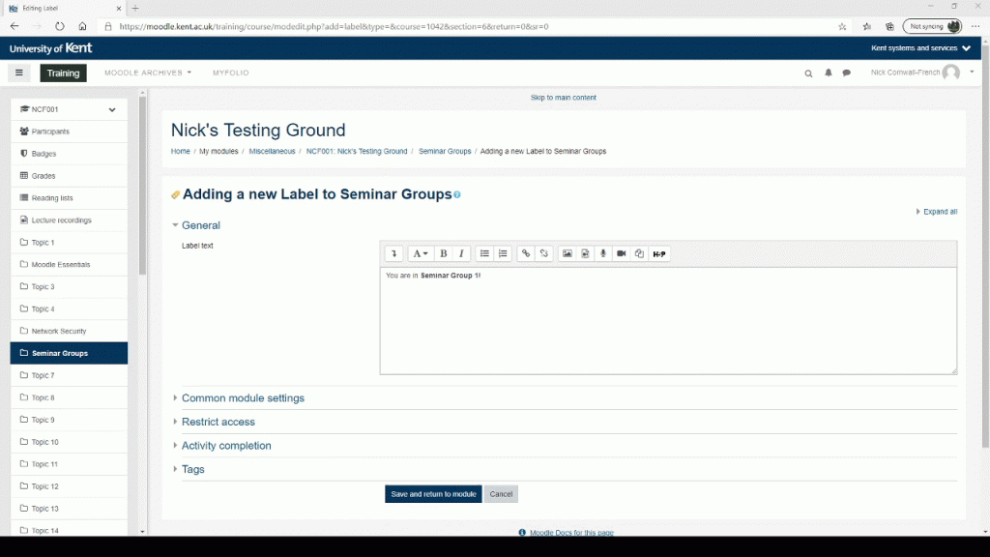Record audio with the microphone icon
This screenshot has height=557, width=990.
point(603,254)
